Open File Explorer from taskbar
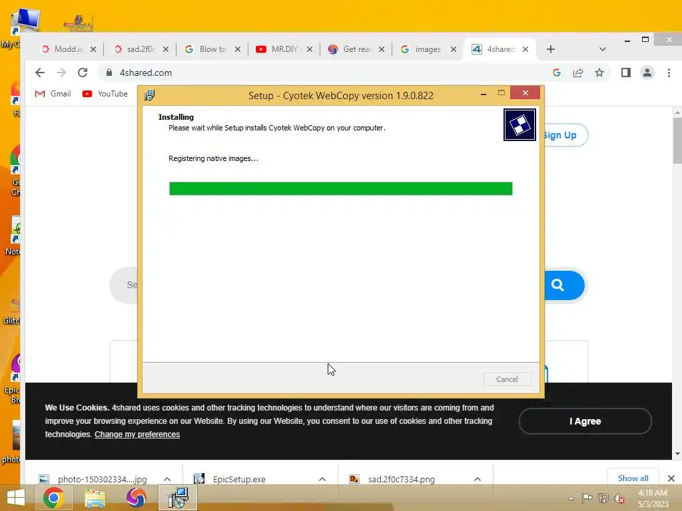The height and width of the screenshot is (511, 682). coord(95,498)
